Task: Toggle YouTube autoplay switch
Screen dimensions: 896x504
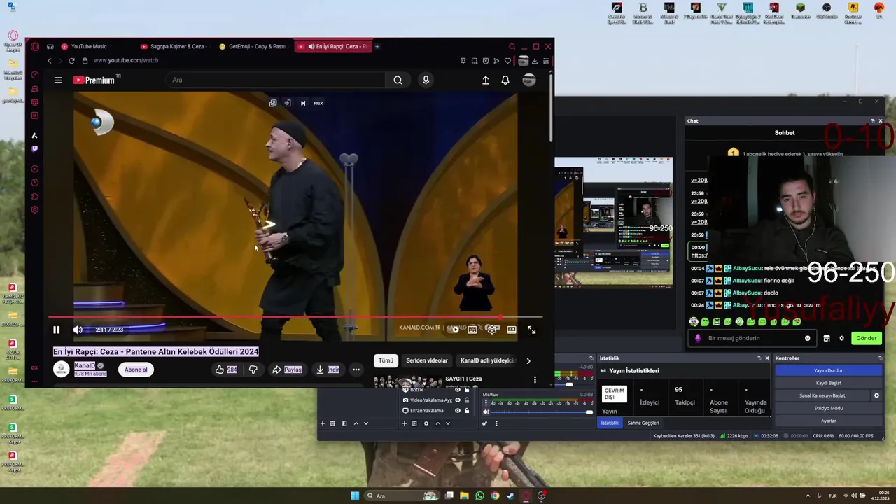Action: 454,329
